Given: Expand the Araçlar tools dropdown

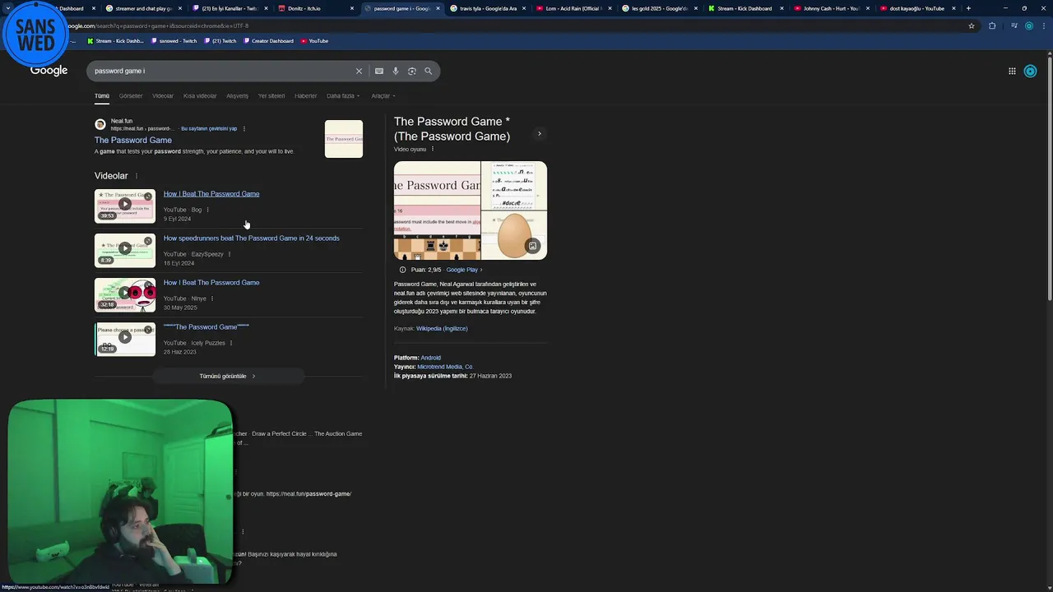Looking at the screenshot, I should [x=383, y=96].
